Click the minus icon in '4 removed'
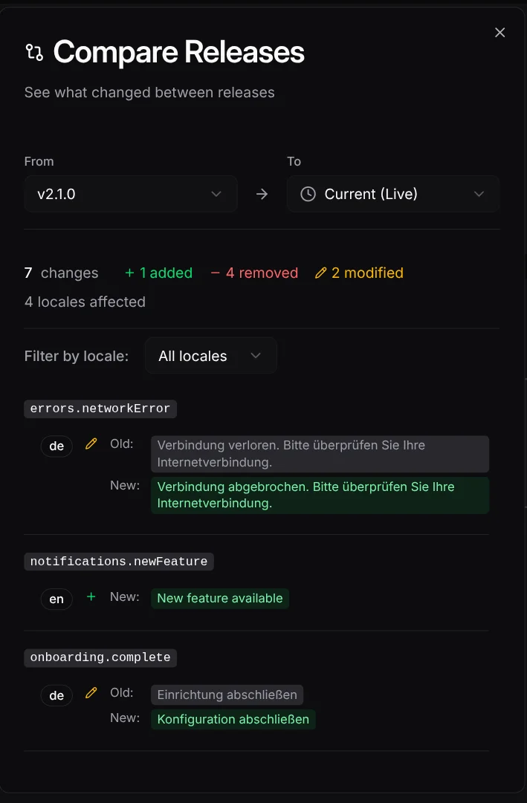Image resolution: width=527 pixels, height=803 pixels. coord(215,273)
